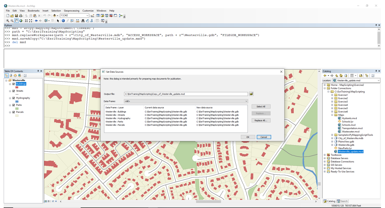Viewport: 385px width, 208px height.
Task: Open the Data Frame dropdown
Action: tap(246, 101)
